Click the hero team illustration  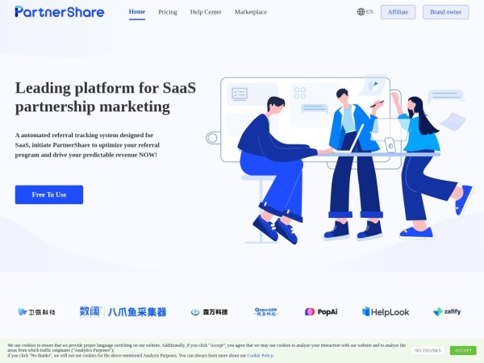(340, 159)
